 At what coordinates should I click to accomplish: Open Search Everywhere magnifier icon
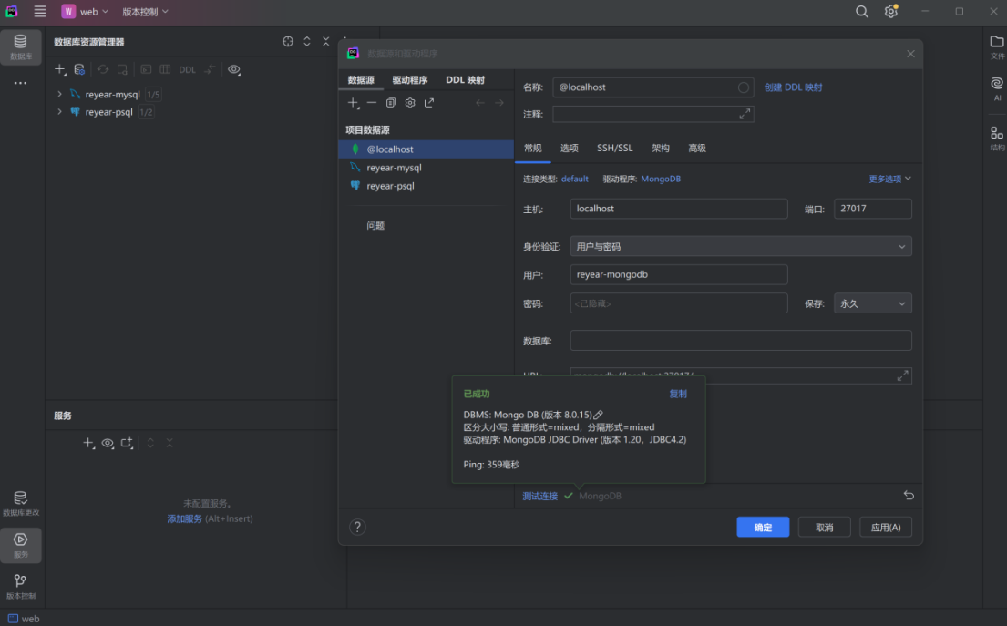pos(862,12)
